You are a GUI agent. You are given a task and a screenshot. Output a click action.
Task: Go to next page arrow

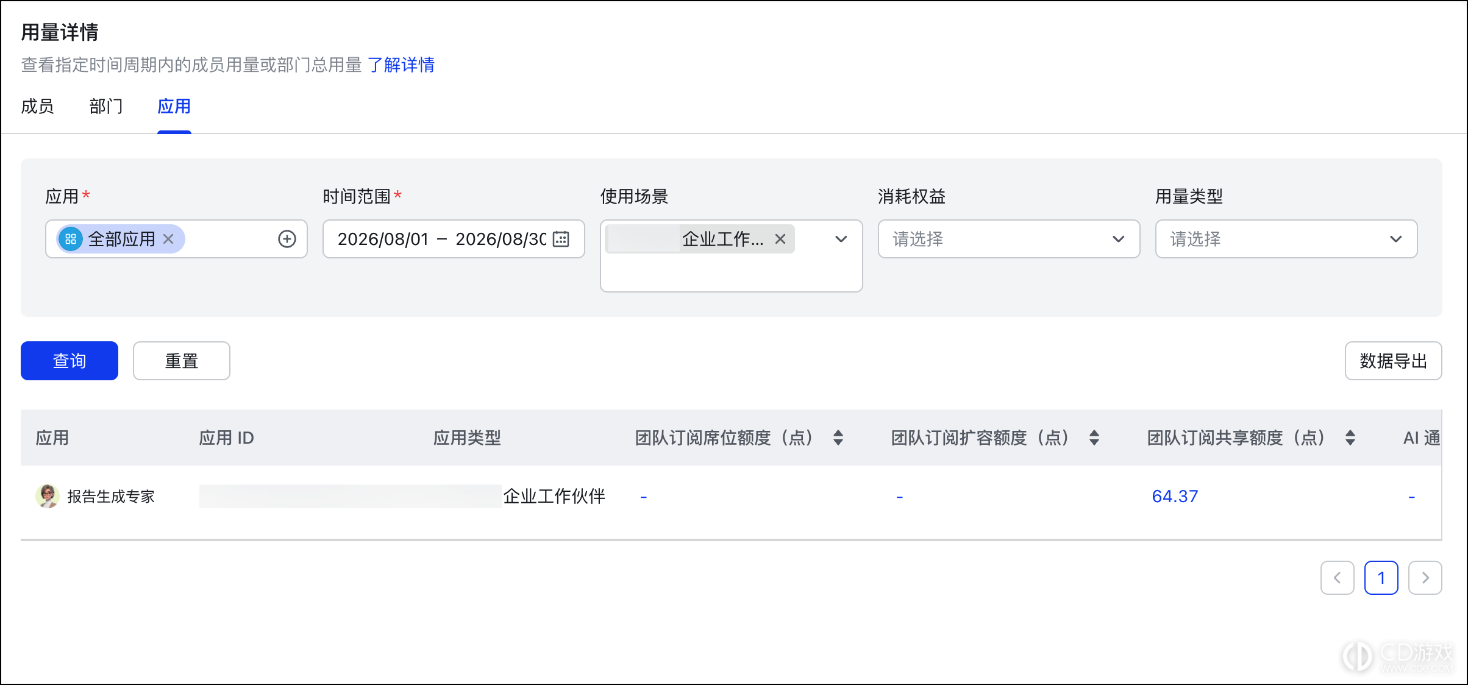coord(1425,578)
